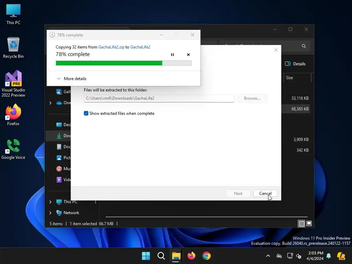The width and height of the screenshot is (352, 264).
Task: Click the horizontal scrollbar in File Explorer
Action: pos(207,217)
